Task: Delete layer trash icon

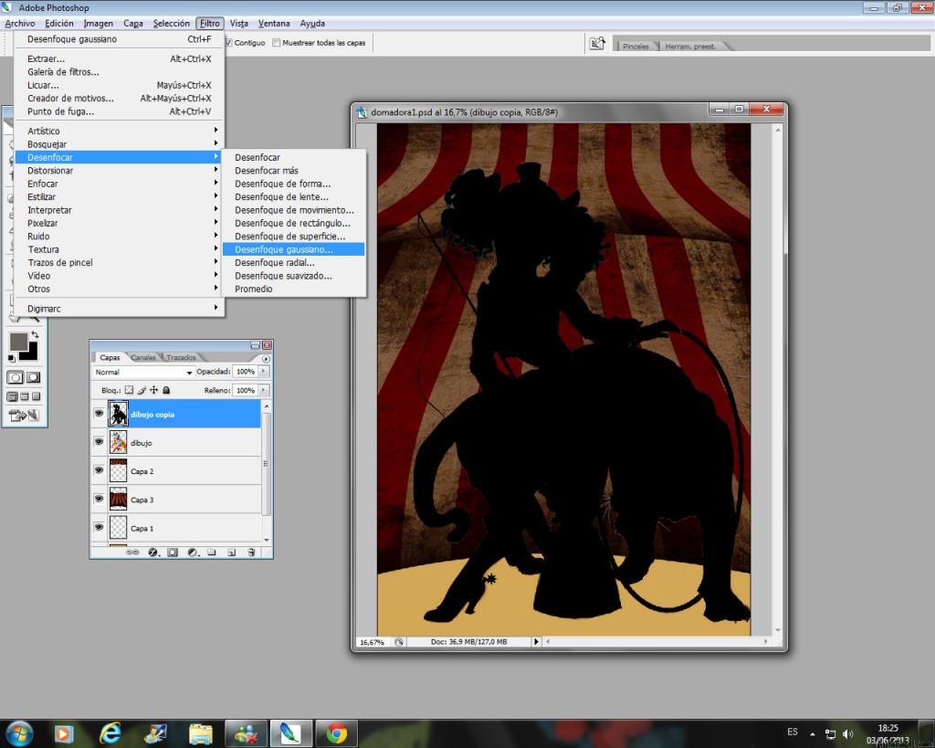Action: 251,553
